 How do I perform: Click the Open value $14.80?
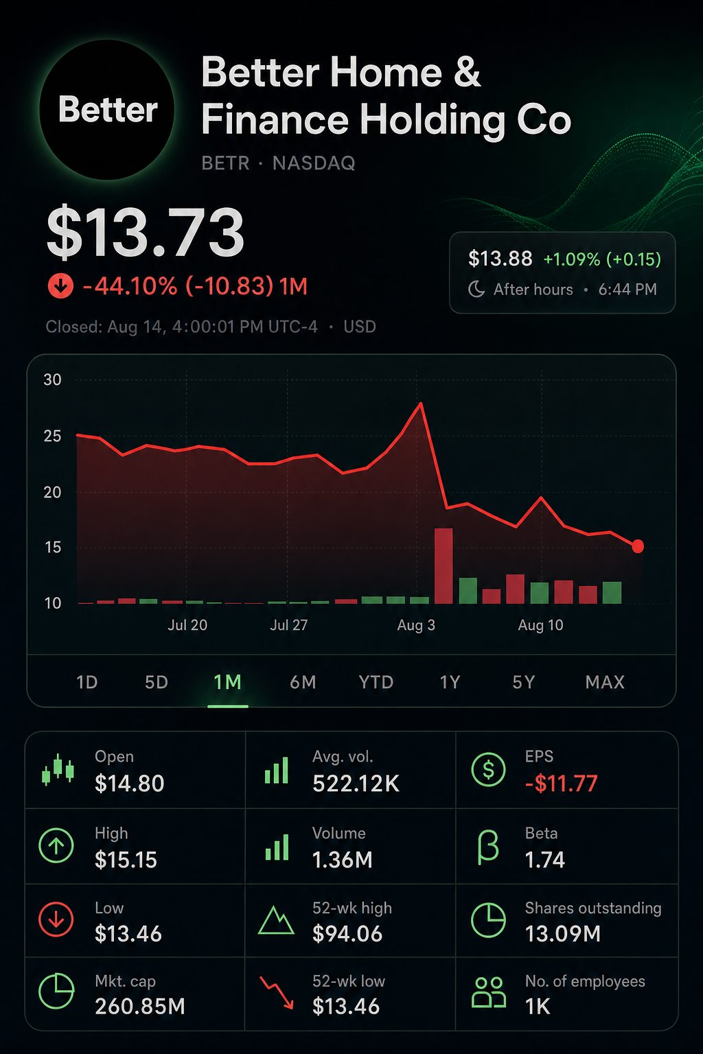[130, 784]
